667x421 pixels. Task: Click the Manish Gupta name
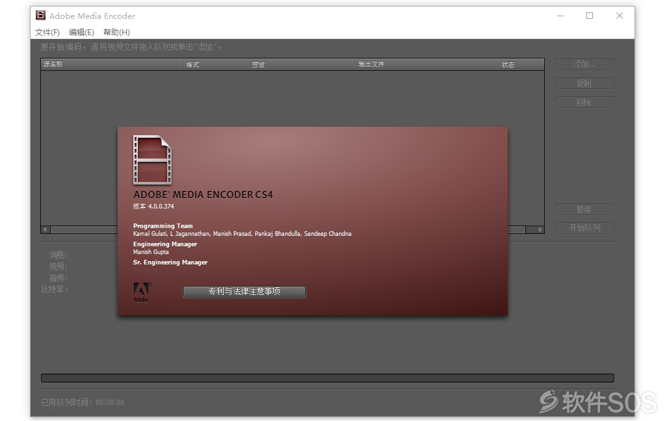[x=151, y=251]
